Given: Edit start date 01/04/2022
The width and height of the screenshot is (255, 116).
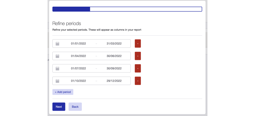Looking at the screenshot, I should (78, 56).
